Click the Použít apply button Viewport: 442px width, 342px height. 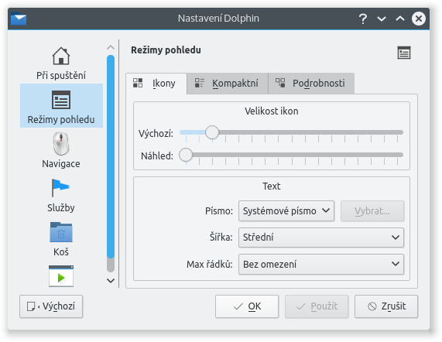point(317,306)
